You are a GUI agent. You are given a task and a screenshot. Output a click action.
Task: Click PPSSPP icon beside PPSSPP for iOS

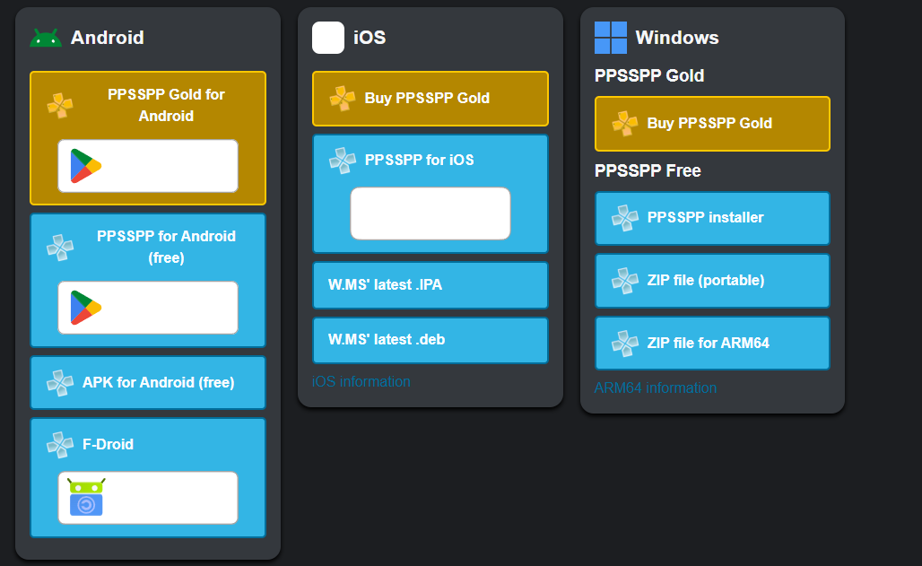coord(343,160)
